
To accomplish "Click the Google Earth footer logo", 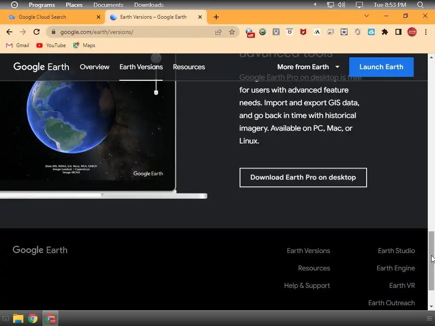I will click(40, 250).
